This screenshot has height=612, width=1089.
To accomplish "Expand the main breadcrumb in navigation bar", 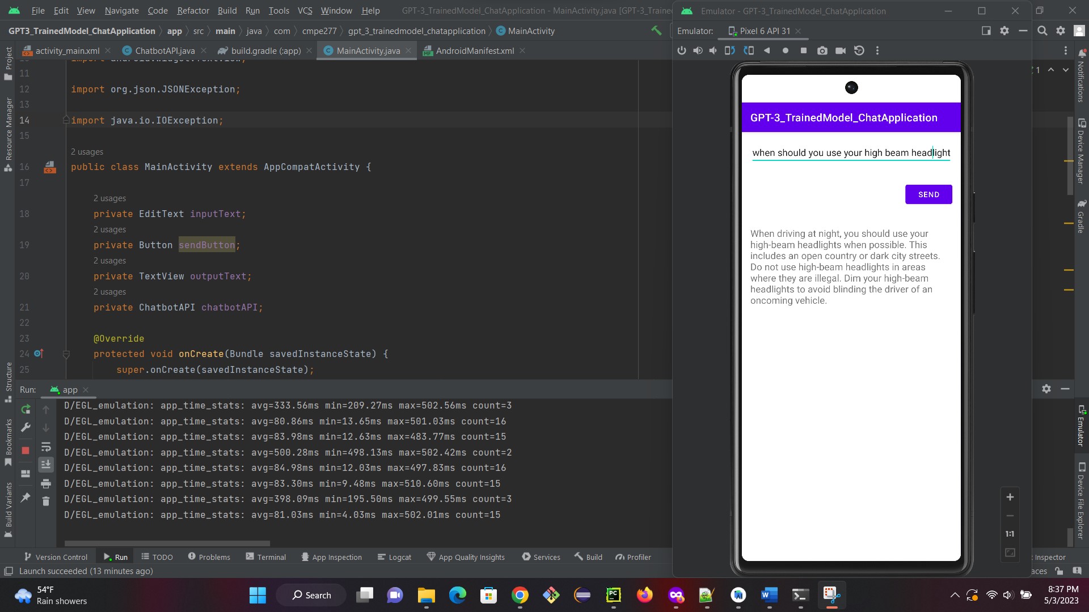I will [x=225, y=31].
